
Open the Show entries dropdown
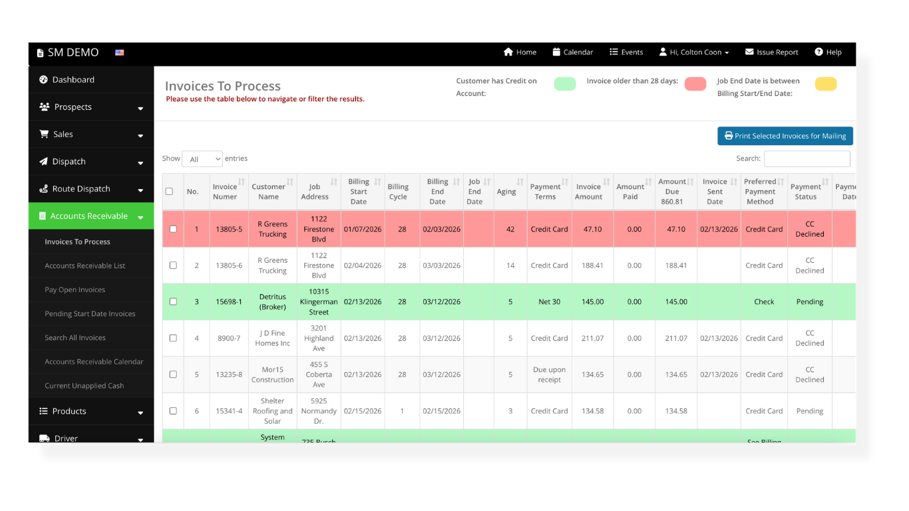202,158
